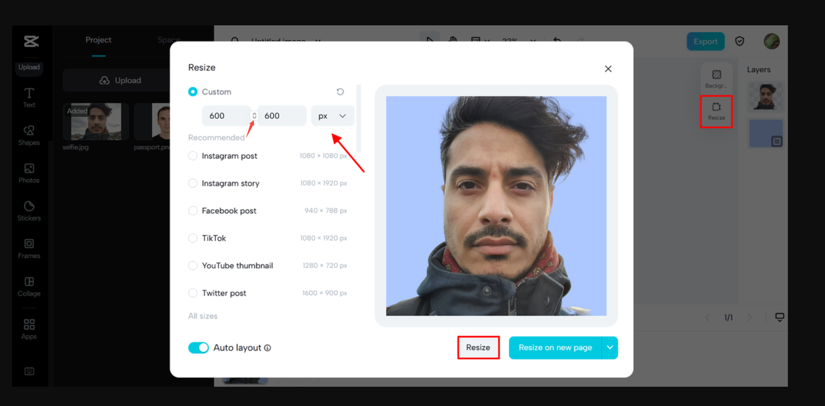Viewport: 825px width, 406px height.
Task: Close the Resize dialog with X
Action: (x=608, y=69)
